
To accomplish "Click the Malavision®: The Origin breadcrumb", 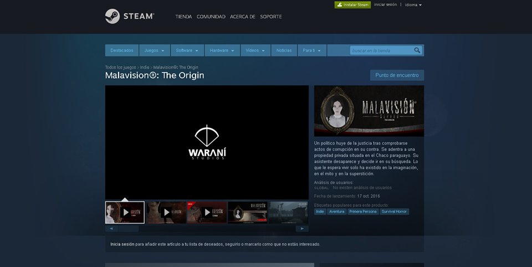I will click(176, 67).
